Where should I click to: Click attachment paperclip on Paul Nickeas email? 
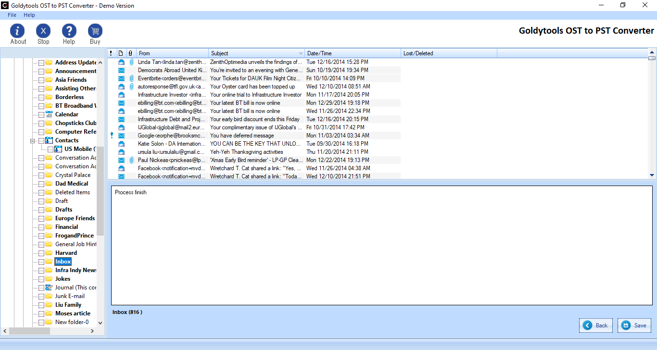tap(131, 160)
